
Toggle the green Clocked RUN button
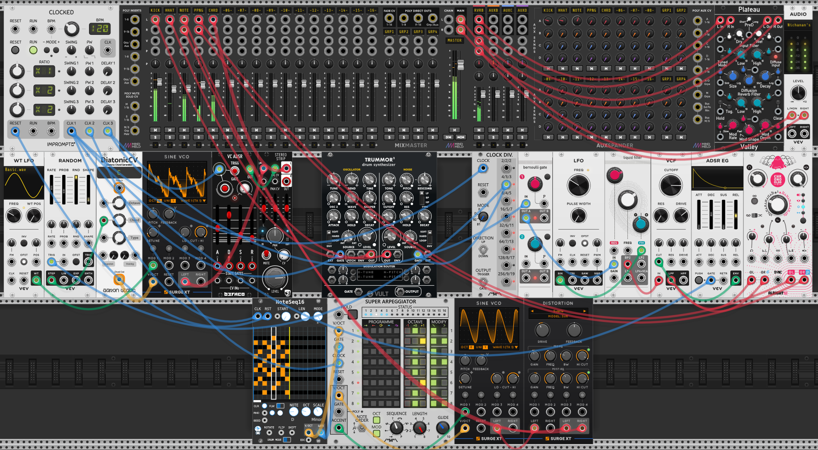(x=33, y=50)
